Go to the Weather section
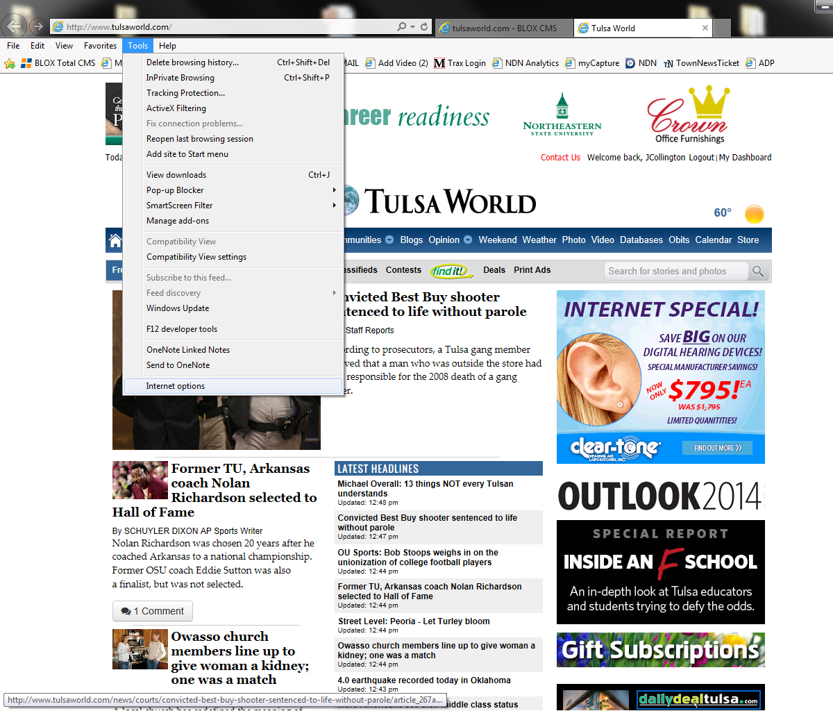833x711 pixels. pos(539,240)
